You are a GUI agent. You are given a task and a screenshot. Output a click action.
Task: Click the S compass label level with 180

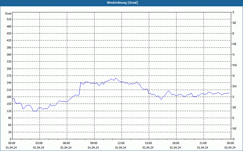[x=233, y=97]
